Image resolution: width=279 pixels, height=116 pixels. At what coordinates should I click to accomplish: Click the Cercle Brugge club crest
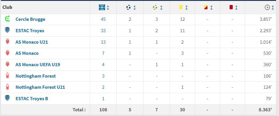[7, 19]
